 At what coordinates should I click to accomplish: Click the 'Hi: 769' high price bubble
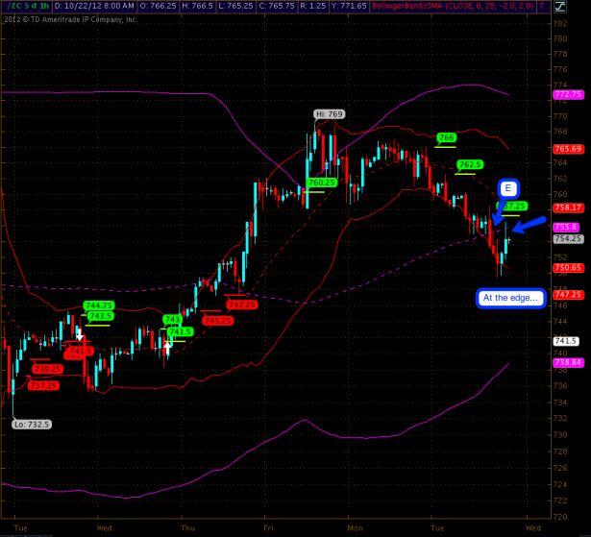(328, 114)
